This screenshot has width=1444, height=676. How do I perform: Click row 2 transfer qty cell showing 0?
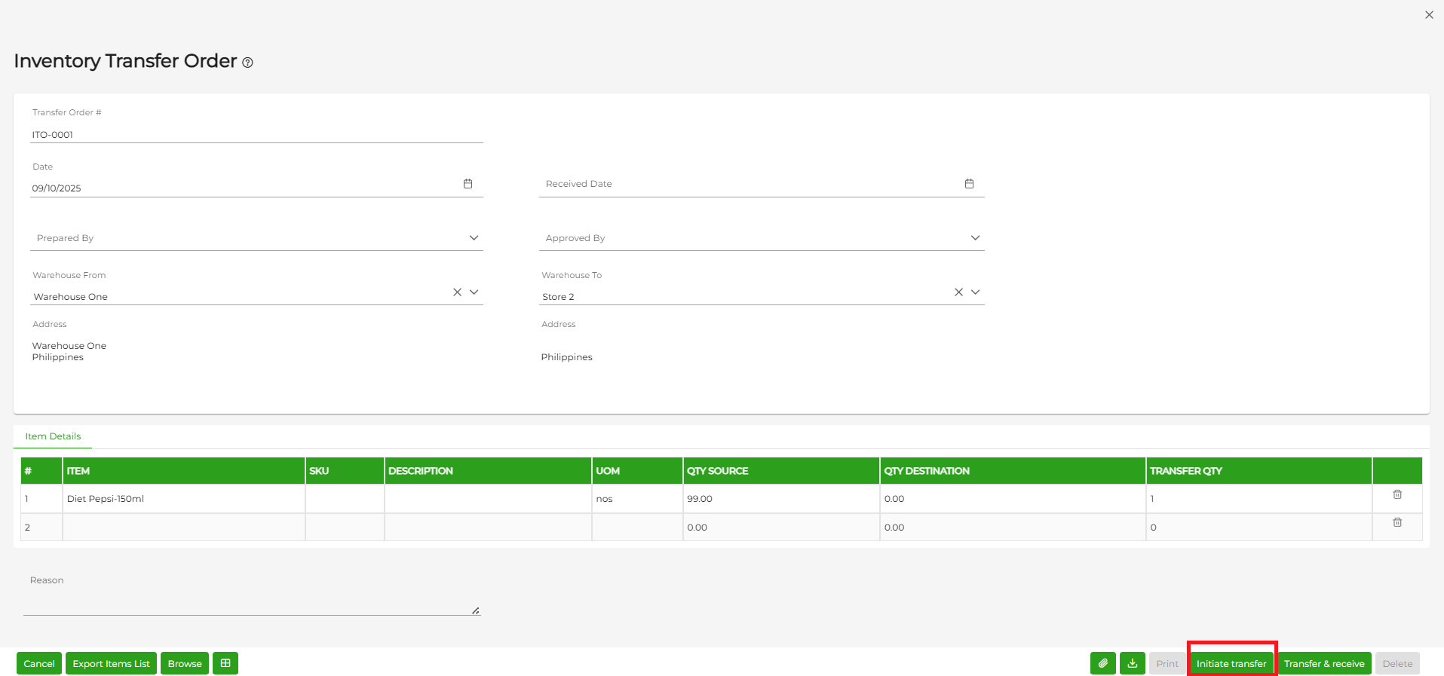(x=1259, y=528)
